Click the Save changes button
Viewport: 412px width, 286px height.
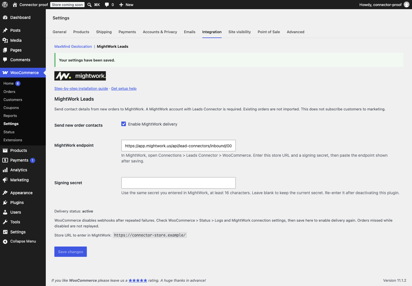coord(71,252)
